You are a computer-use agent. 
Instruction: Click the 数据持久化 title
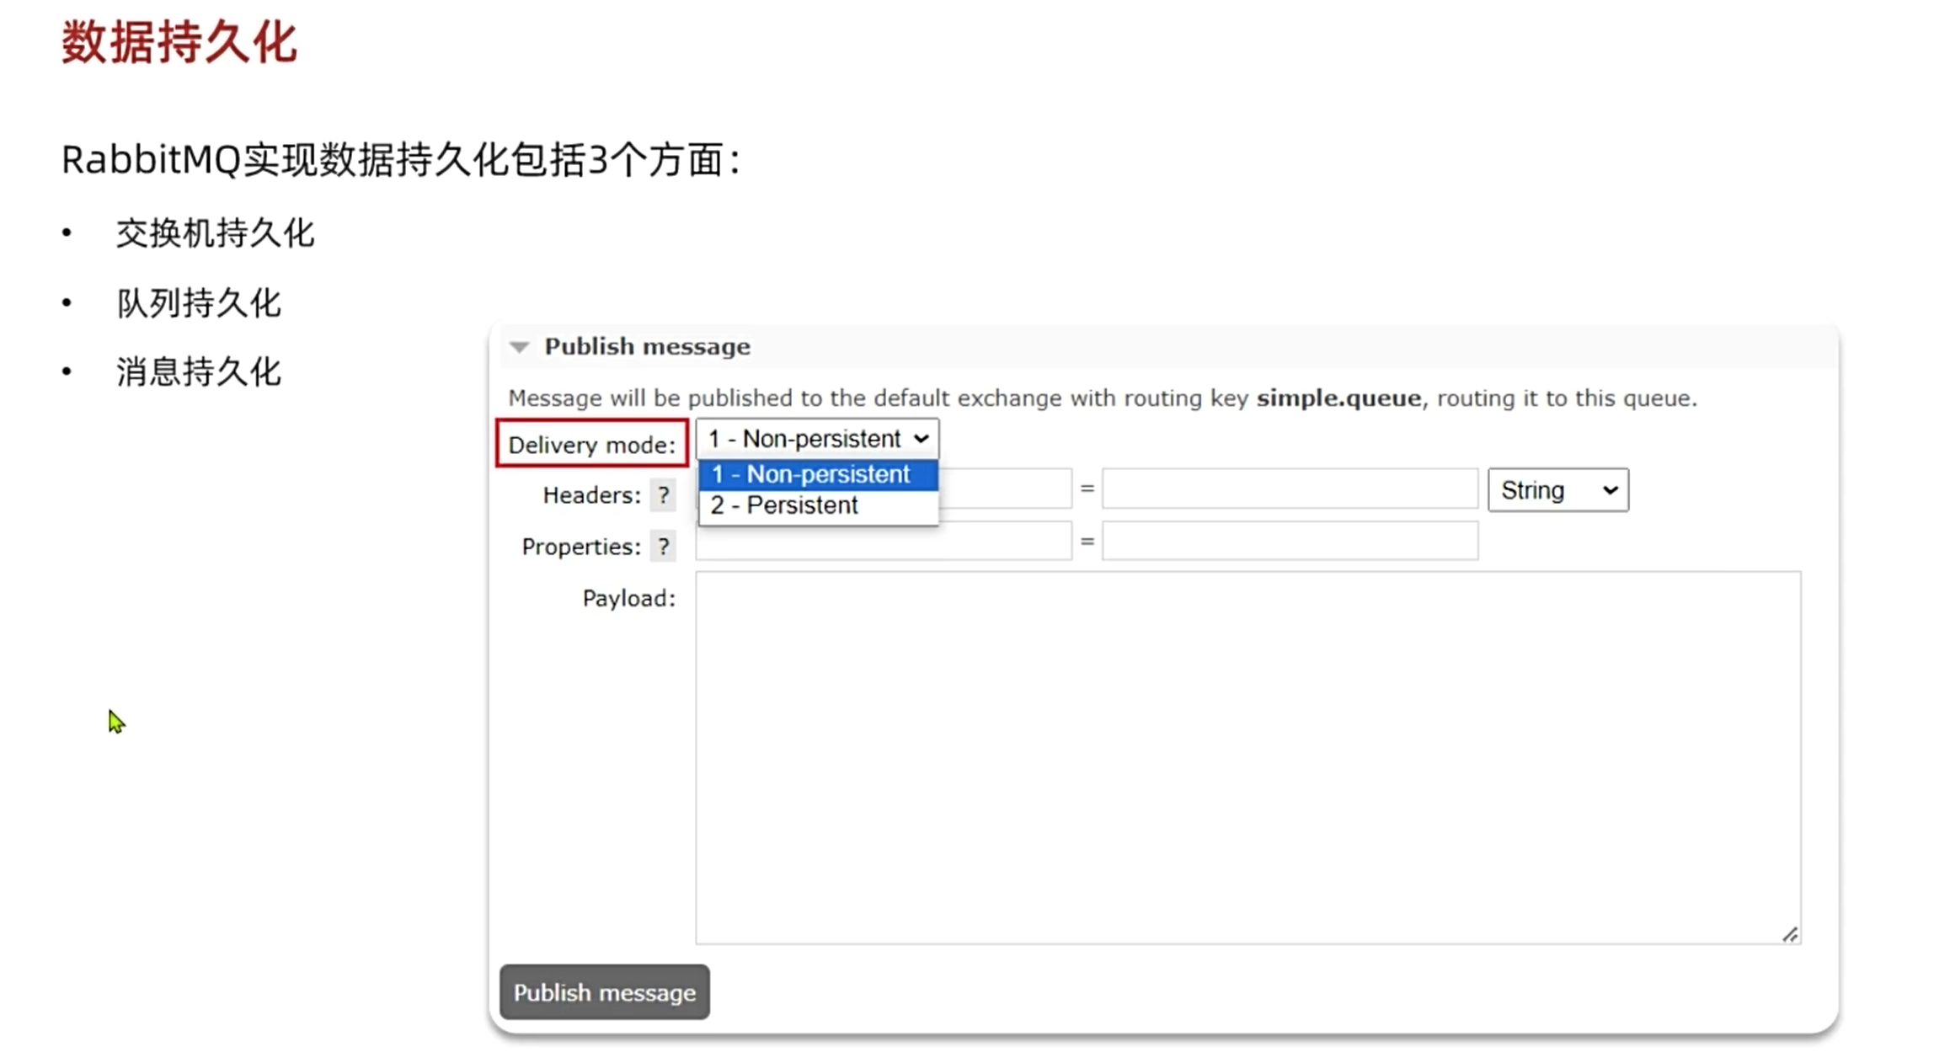click(x=179, y=42)
